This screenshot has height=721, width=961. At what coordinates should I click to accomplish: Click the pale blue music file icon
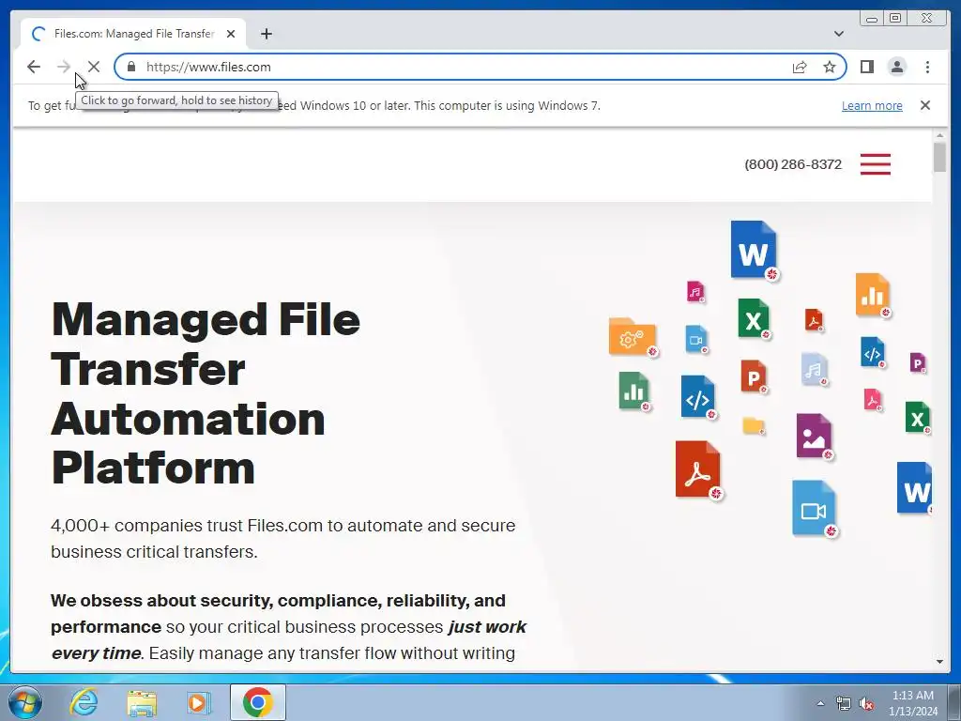(814, 369)
